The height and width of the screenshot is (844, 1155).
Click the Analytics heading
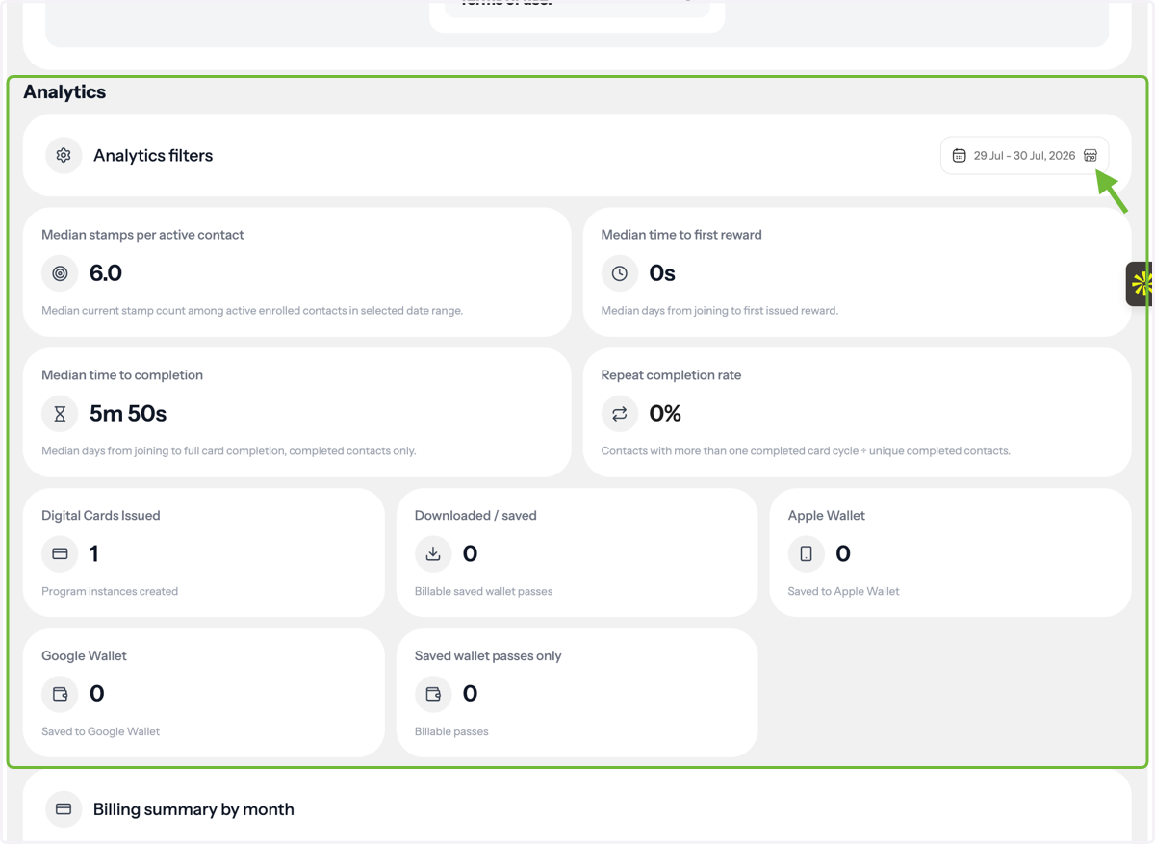coord(64,92)
